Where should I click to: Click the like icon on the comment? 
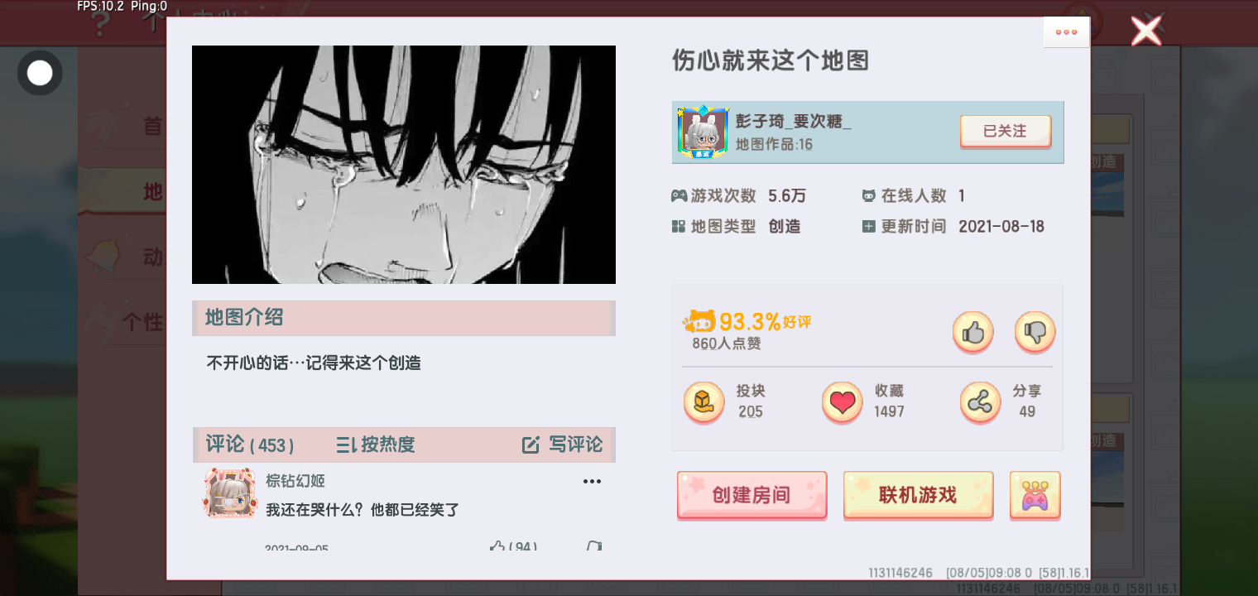click(x=497, y=546)
